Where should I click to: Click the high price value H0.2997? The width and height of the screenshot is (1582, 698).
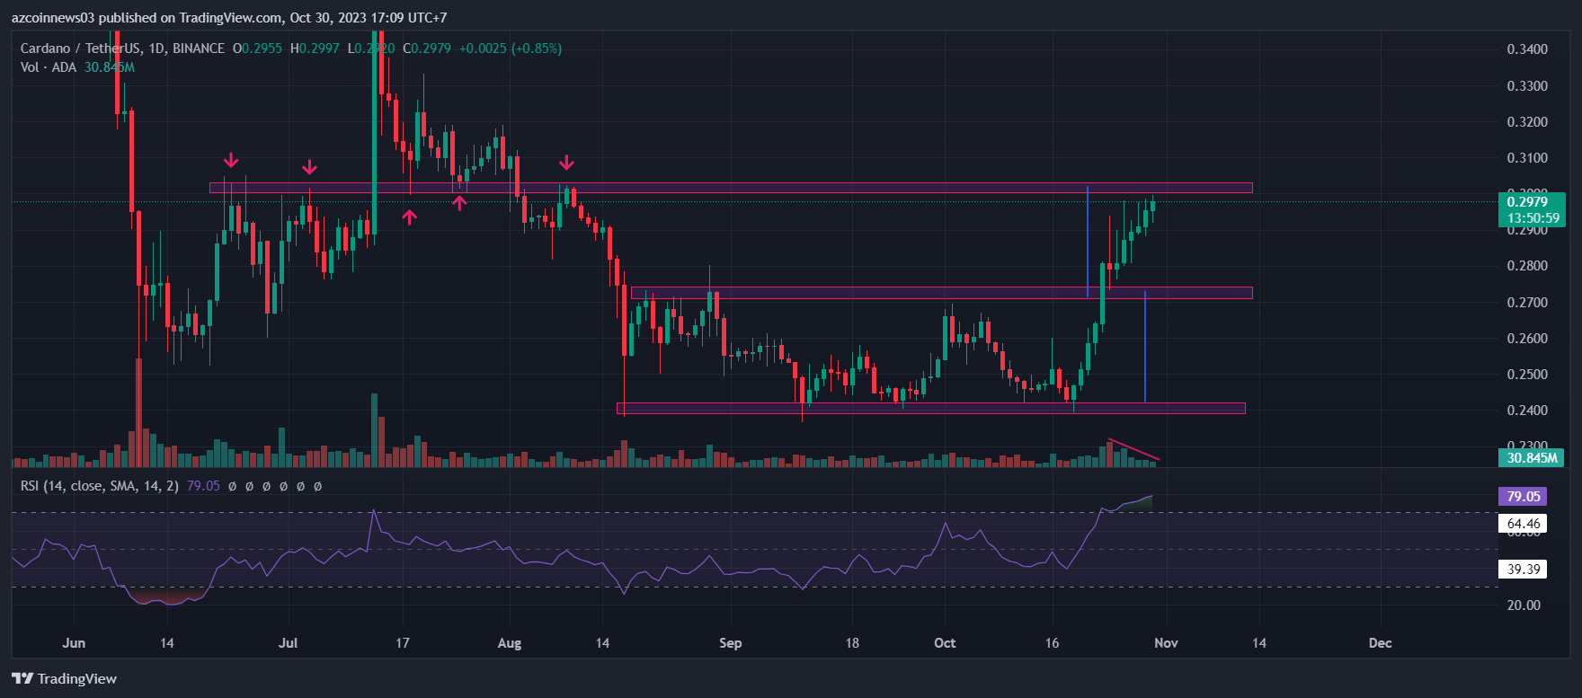click(x=315, y=49)
